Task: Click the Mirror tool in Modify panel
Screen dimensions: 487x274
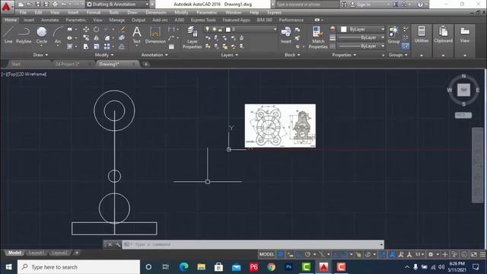Action: point(97,38)
